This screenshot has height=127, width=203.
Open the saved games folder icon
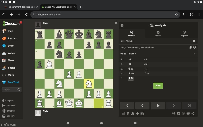point(188,113)
